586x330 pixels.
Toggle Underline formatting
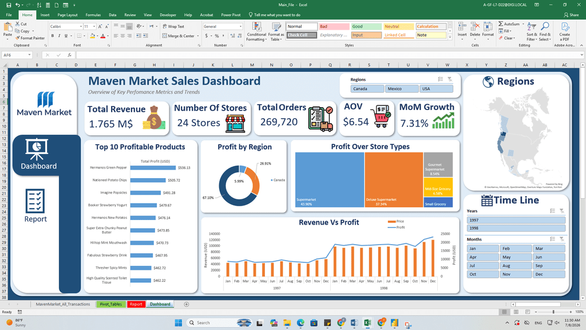[x=66, y=36]
